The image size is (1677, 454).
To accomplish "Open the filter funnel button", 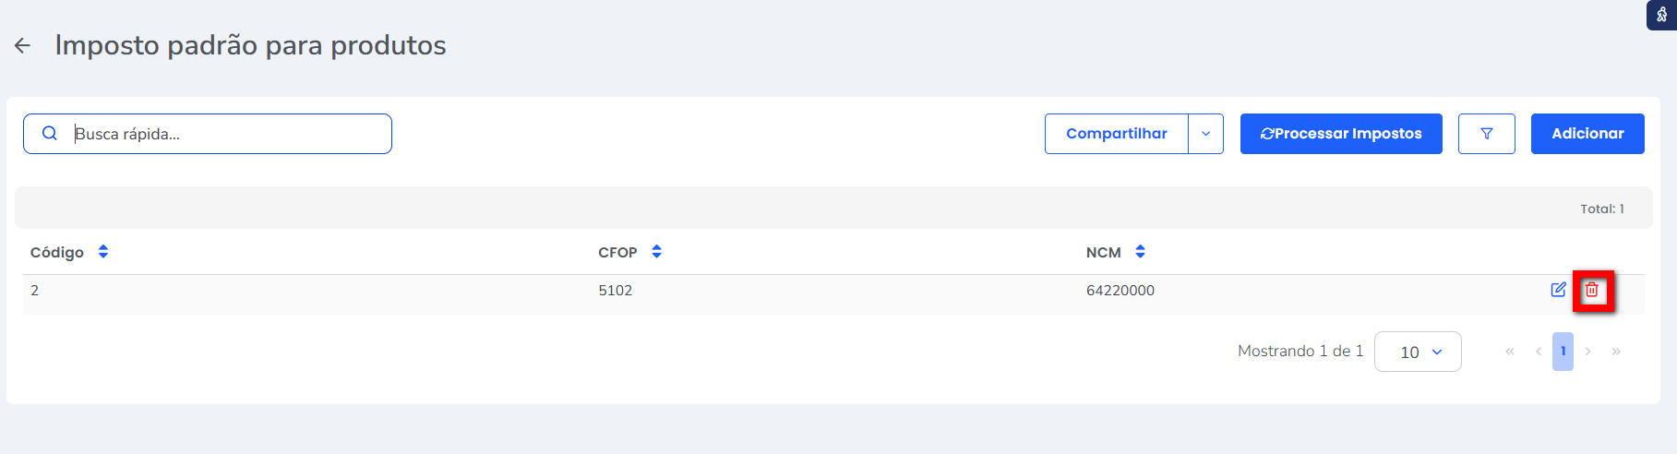I will [x=1486, y=134].
